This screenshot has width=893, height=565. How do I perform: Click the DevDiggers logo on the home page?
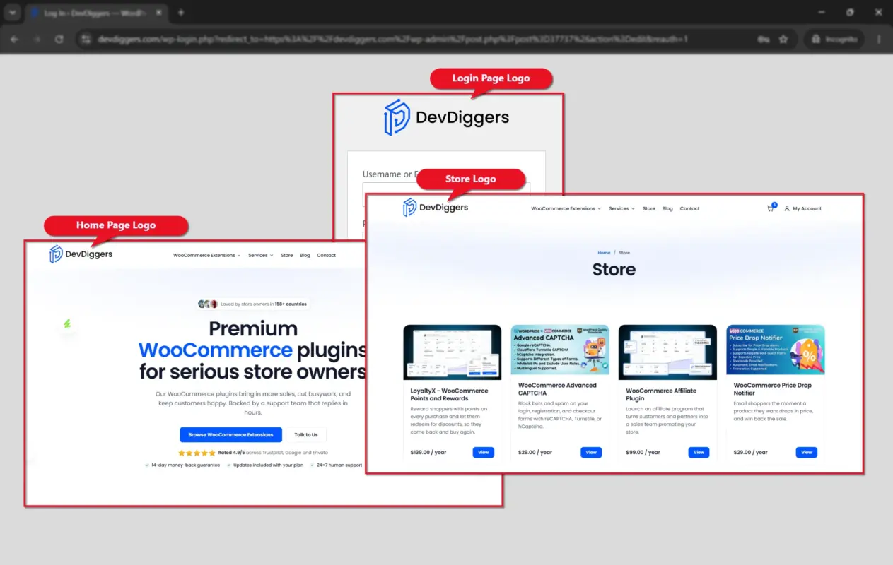click(x=81, y=254)
